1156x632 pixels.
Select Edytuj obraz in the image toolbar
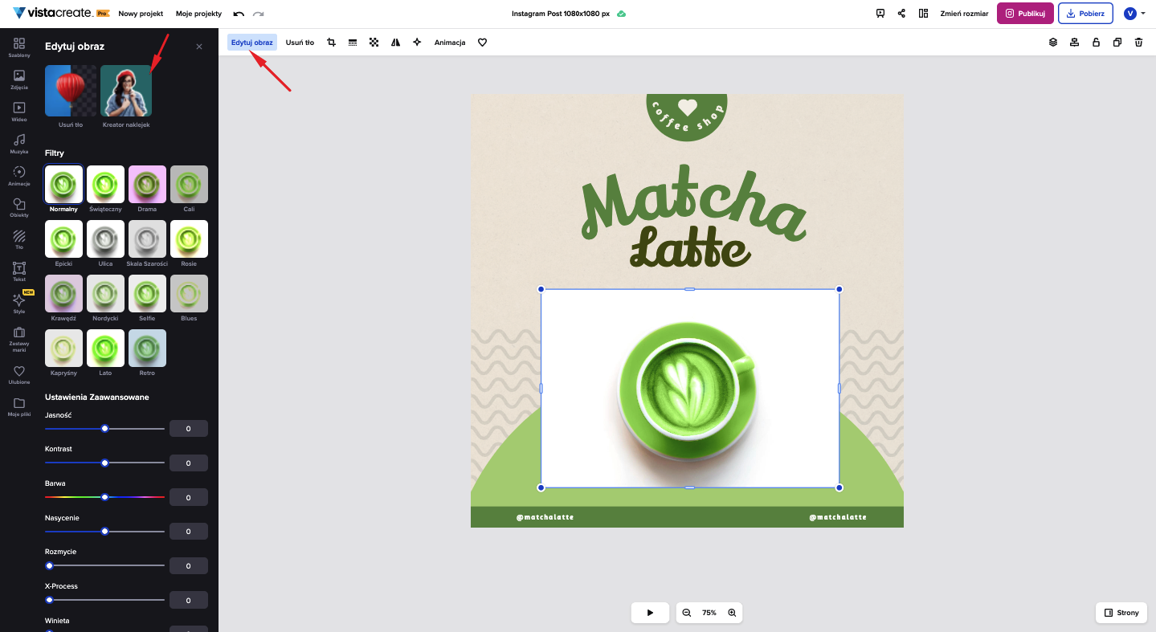coord(252,43)
